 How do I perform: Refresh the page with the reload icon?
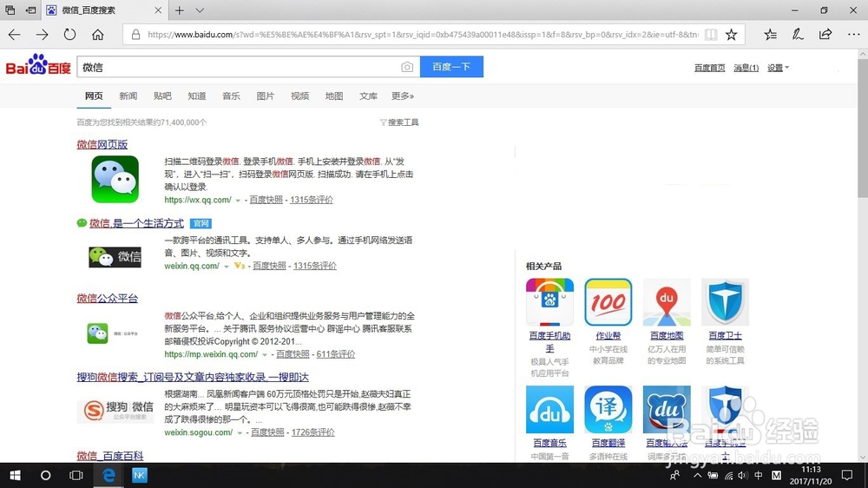69,35
